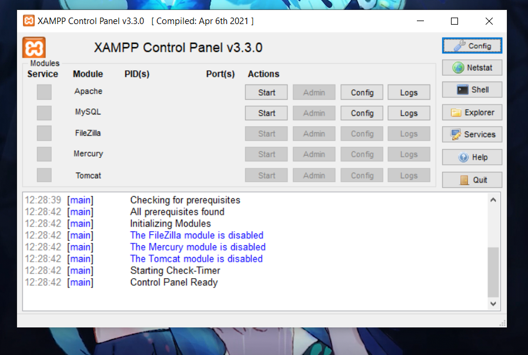This screenshot has height=355, width=528.
Task: View MySQL Logs
Action: coord(409,113)
